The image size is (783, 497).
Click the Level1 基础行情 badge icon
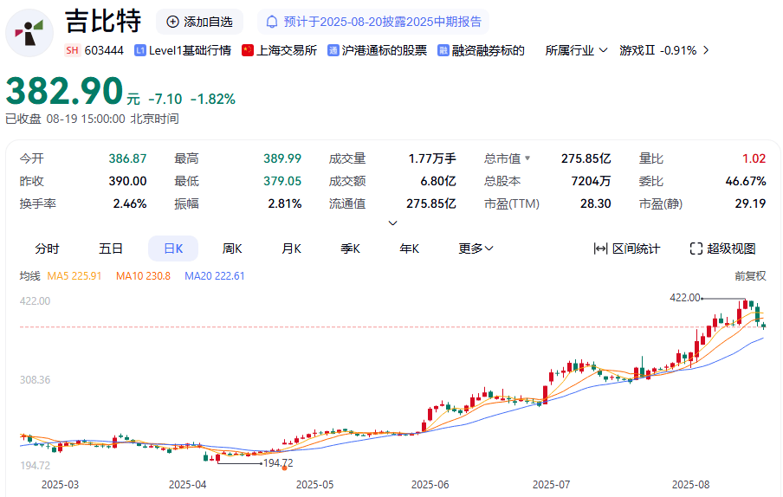click(140, 50)
